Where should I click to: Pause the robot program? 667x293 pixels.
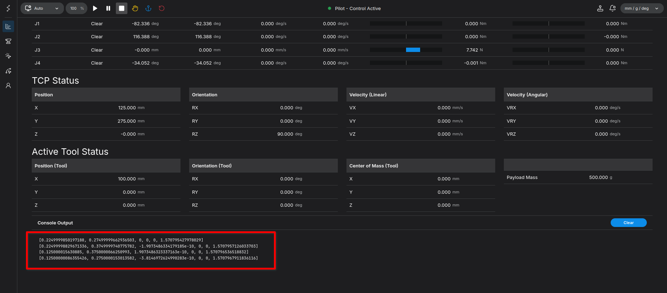tap(108, 8)
